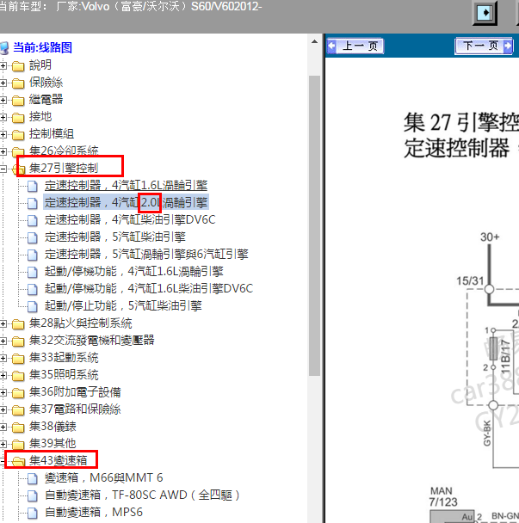Click document icon for 定速控制器 4汽缸1.6L渦輪引擎
519x523 pixels.
33,186
